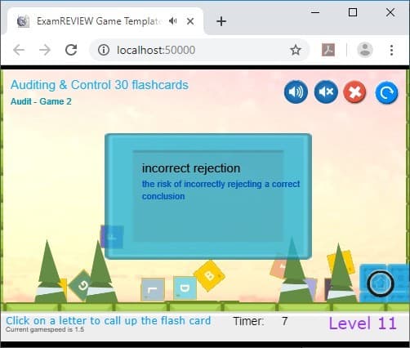Open Chrome profile avatar
Viewport: 410px width, 348px height.
365,50
